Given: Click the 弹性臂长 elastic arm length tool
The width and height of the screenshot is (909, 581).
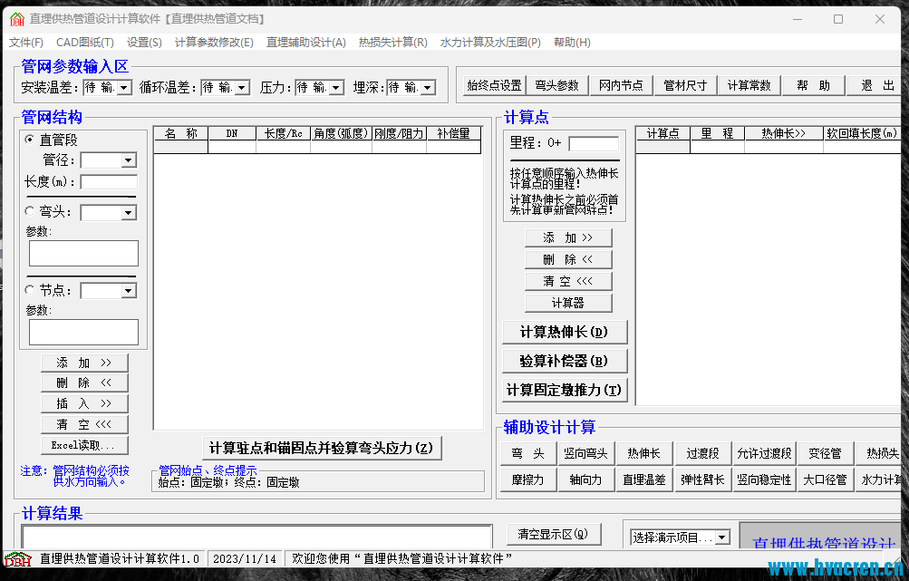Looking at the screenshot, I should [702, 479].
